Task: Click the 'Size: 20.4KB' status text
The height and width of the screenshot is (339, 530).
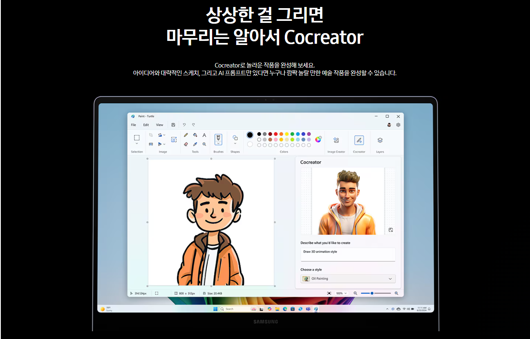Action: [215, 293]
